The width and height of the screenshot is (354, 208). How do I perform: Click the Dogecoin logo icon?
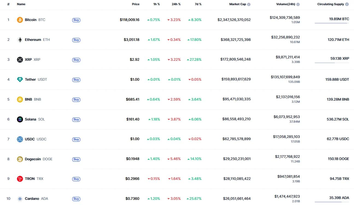pos(20,159)
